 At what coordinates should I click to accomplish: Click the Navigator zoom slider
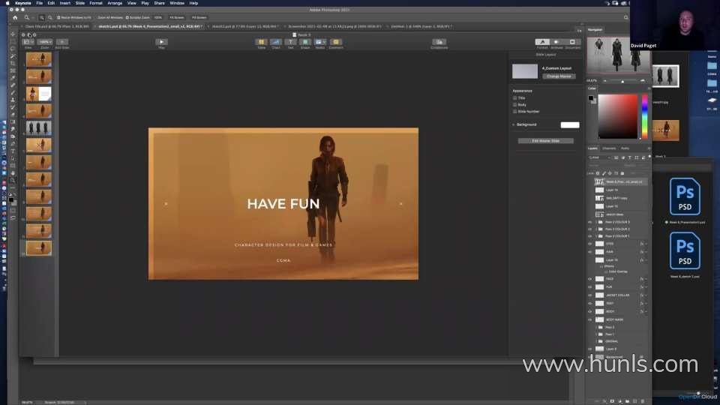(622, 81)
